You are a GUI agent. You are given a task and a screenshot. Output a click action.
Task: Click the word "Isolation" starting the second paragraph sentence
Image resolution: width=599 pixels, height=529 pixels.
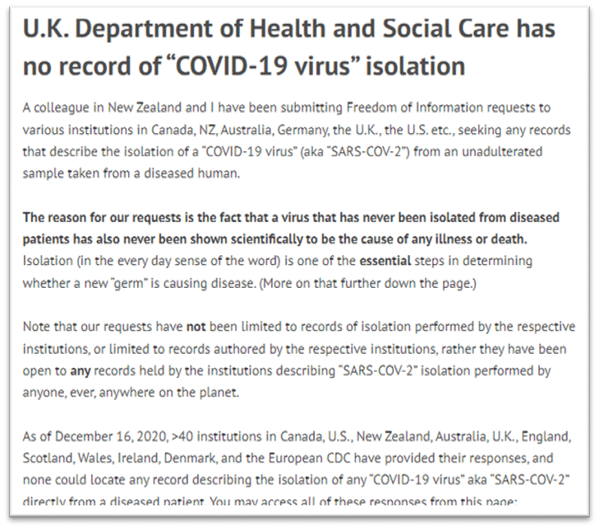(x=48, y=261)
